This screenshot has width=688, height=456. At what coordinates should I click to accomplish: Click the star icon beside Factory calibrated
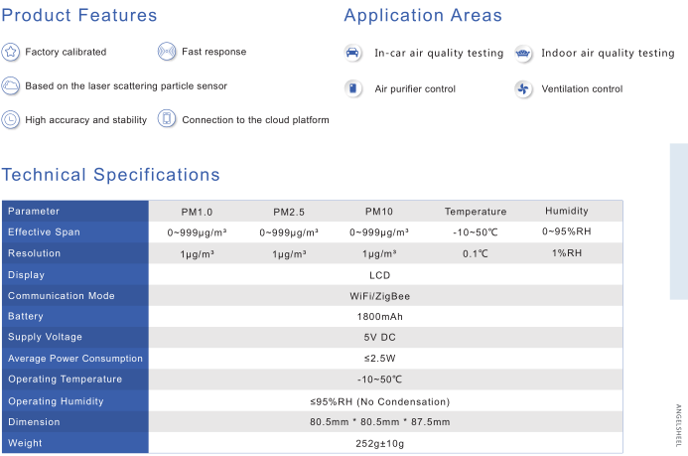click(x=11, y=52)
